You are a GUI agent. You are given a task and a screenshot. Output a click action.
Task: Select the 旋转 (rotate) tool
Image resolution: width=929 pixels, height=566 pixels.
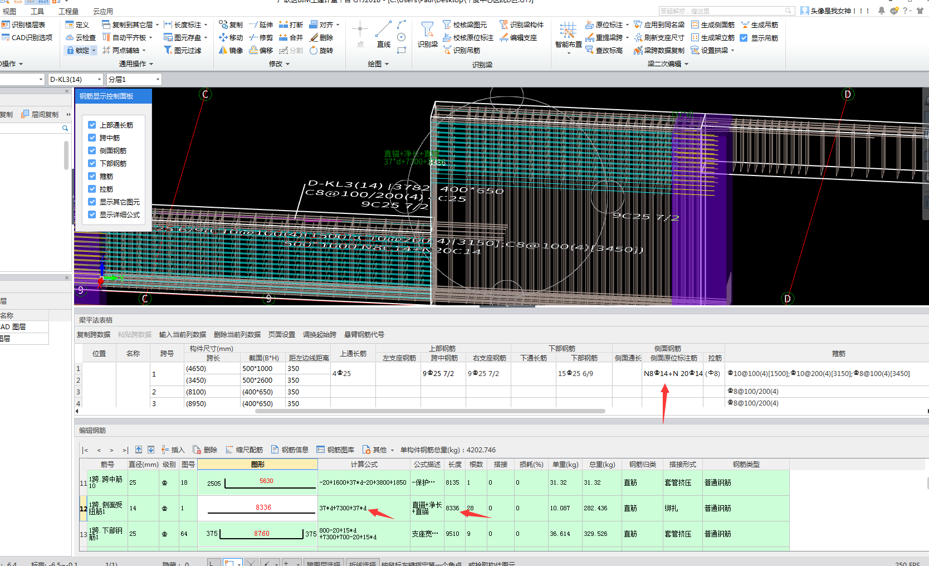click(x=314, y=51)
